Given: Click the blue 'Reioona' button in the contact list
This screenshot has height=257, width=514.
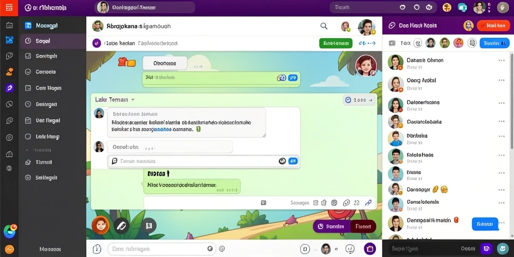Looking at the screenshot, I should 485,224.
